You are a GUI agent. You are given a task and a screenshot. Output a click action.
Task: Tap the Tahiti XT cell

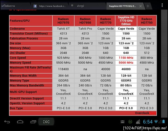tap(63, 29)
